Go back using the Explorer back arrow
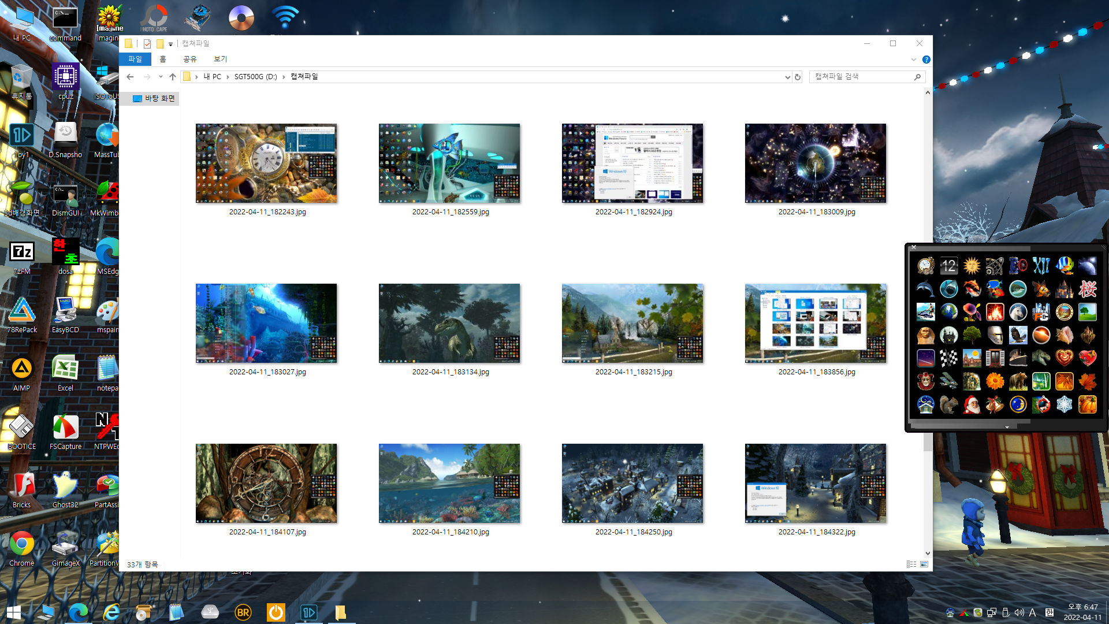The width and height of the screenshot is (1109, 624). click(130, 77)
